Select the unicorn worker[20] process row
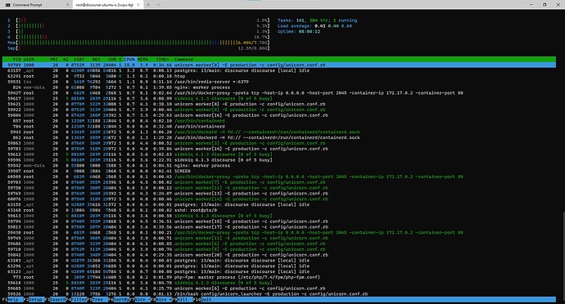 pyautogui.click(x=279, y=255)
